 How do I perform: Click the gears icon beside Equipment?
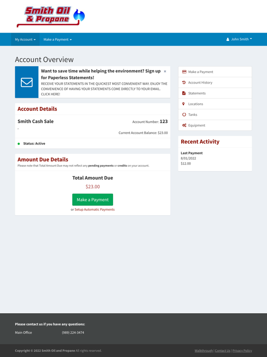click(x=184, y=125)
